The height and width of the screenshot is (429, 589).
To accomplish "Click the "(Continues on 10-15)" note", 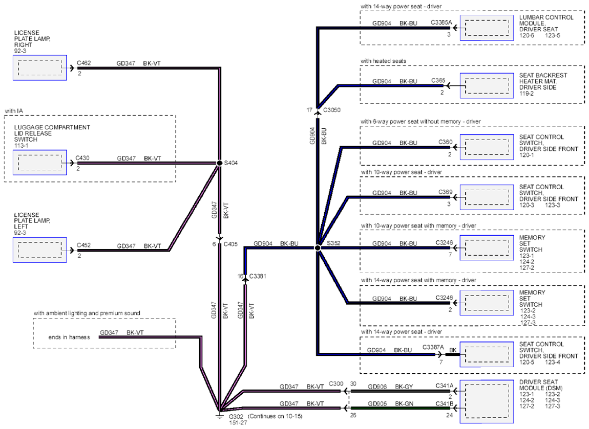I will tap(276, 416).
